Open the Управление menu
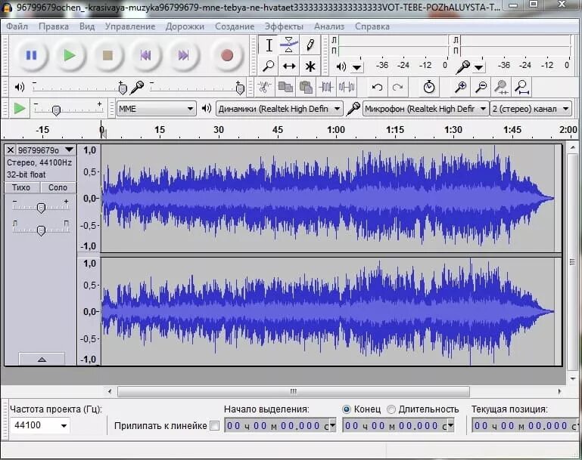The width and height of the screenshot is (582, 460). 130,26
